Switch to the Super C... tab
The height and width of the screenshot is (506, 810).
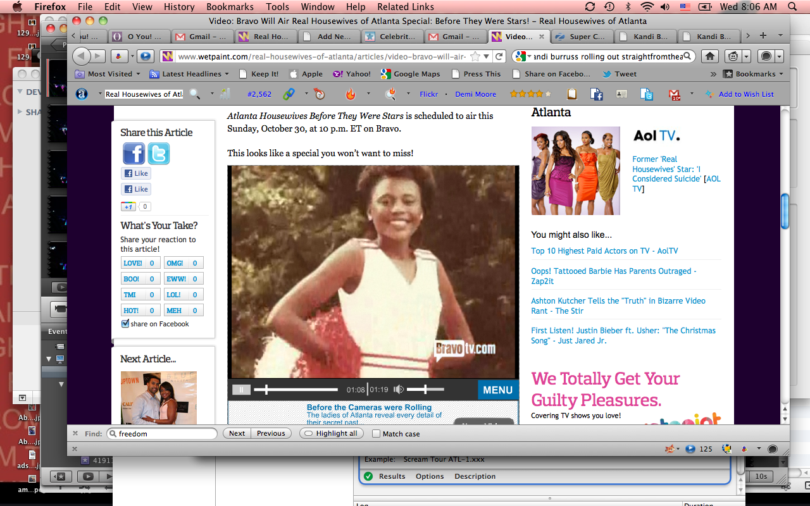click(x=581, y=37)
